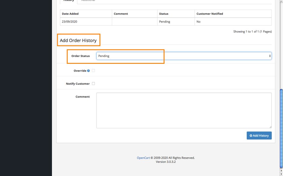The height and width of the screenshot is (176, 283).
Task: Tick the Notify Customer checkbox
Action: tap(93, 84)
